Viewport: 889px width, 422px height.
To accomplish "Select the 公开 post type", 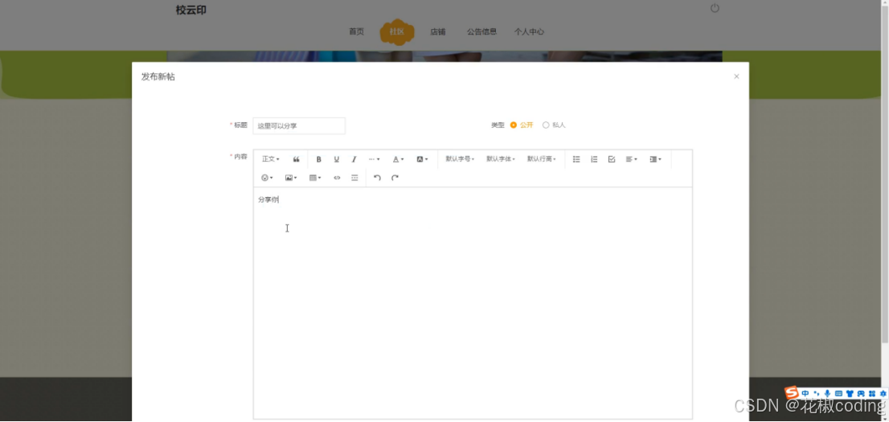I will (522, 125).
